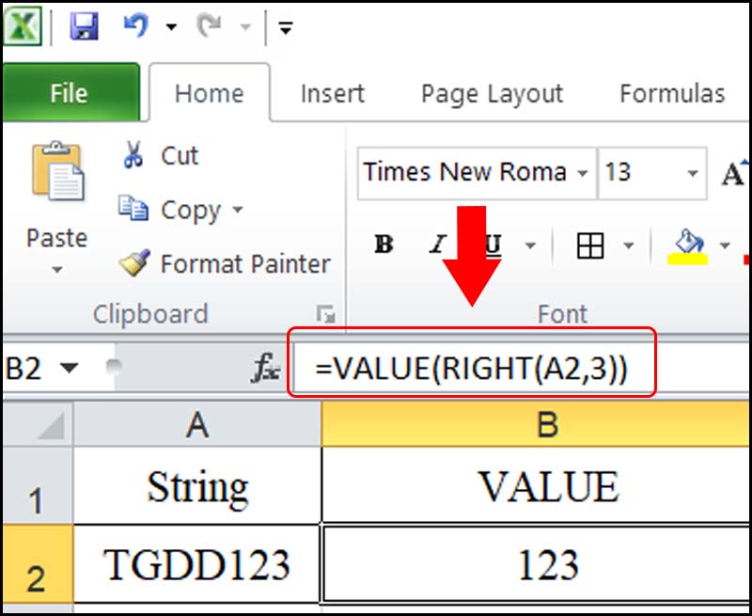The height and width of the screenshot is (616, 752).
Task: Open underline style dropdown arrow
Action: click(x=530, y=245)
